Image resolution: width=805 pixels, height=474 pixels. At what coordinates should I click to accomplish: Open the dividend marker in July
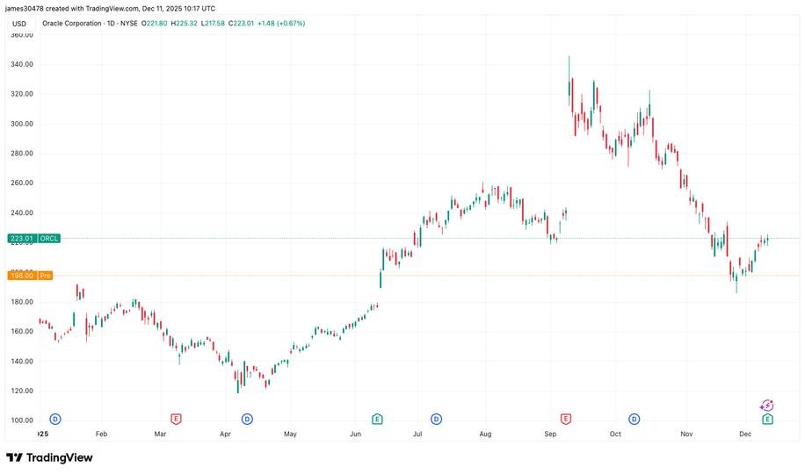pos(437,420)
